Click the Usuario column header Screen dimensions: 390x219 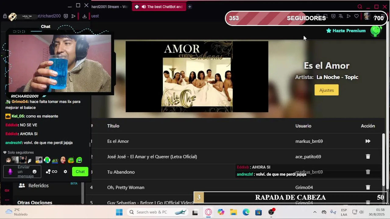[303, 126]
